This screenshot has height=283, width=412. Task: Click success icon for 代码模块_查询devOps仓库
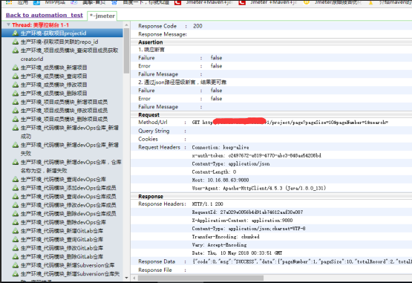coord(16,179)
